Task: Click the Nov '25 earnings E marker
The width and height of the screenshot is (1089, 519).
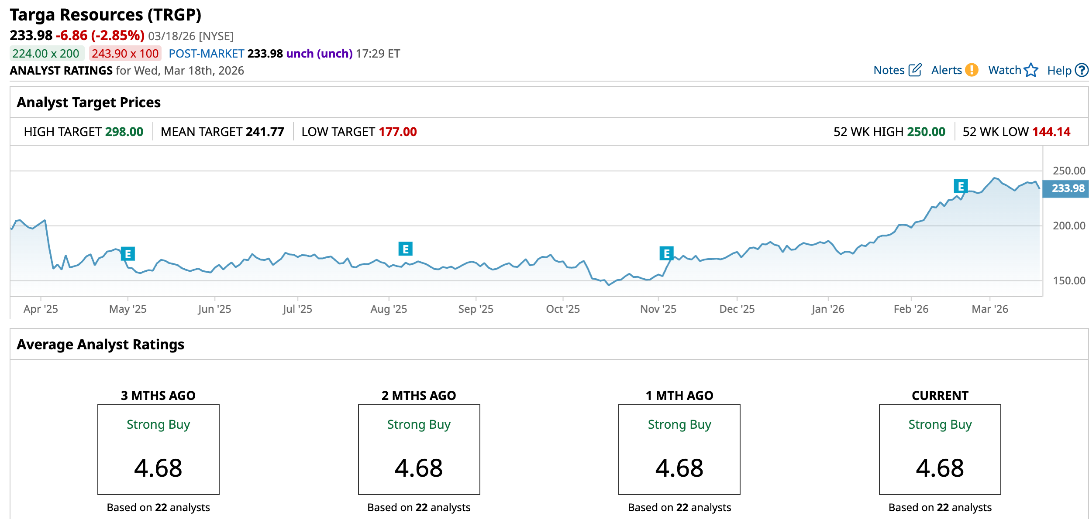Action: click(x=666, y=253)
